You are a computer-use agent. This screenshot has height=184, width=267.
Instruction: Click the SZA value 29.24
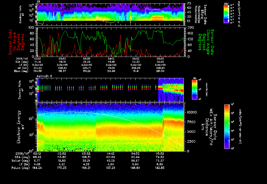point(87,62)
